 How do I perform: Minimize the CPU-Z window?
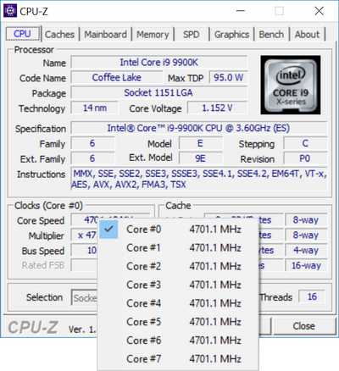241,11
